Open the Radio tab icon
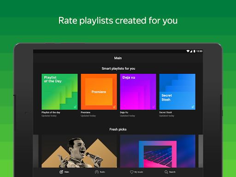This screenshot has height=177, width=236. [x=97, y=172]
